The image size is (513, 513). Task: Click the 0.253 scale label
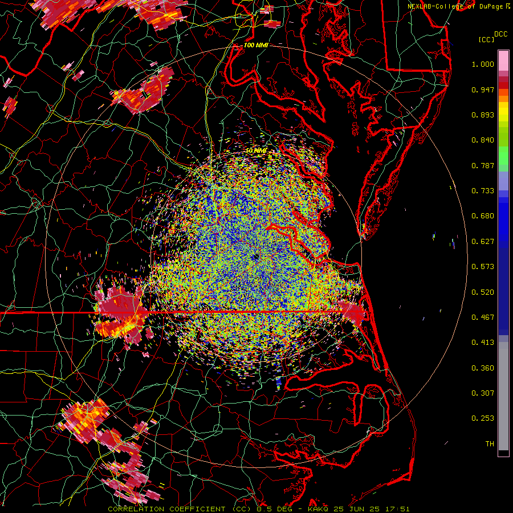pyautogui.click(x=483, y=418)
